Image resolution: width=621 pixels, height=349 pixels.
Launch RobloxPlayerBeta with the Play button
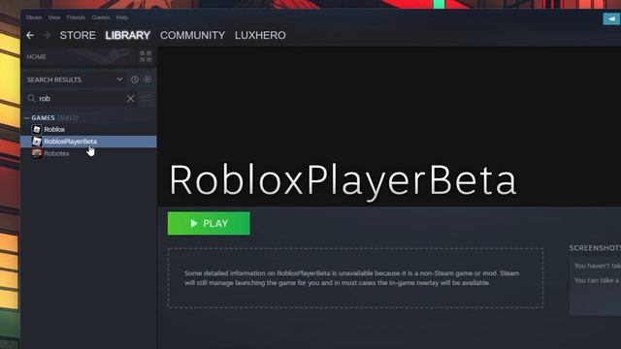pos(209,223)
